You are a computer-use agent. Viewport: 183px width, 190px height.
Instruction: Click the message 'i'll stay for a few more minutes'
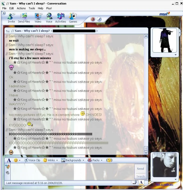[30, 58]
